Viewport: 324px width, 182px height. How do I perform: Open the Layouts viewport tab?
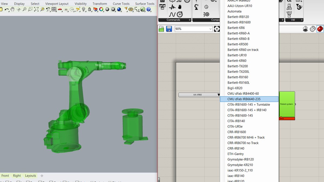(x=31, y=176)
